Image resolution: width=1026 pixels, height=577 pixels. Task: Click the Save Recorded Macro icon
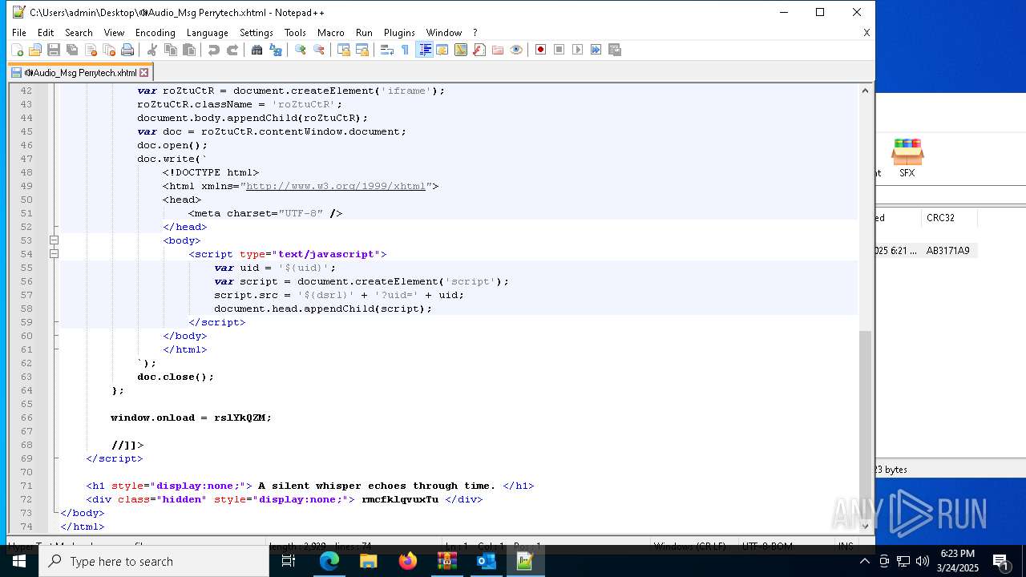(615, 50)
